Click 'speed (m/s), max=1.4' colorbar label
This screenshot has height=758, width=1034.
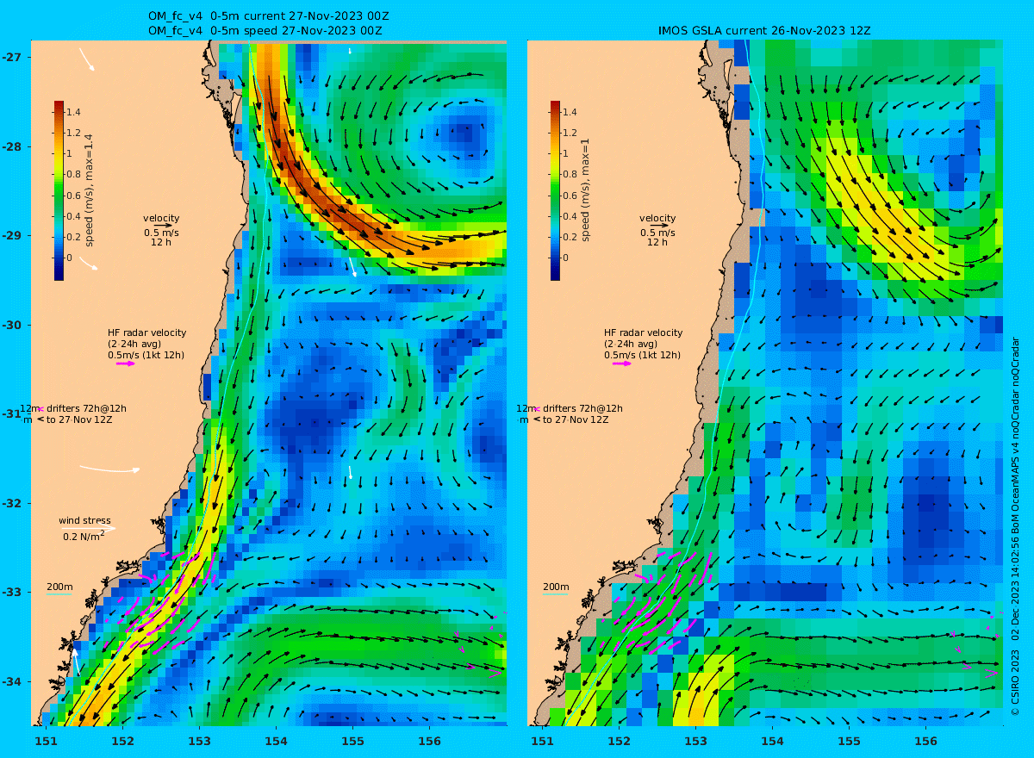pos(89,191)
